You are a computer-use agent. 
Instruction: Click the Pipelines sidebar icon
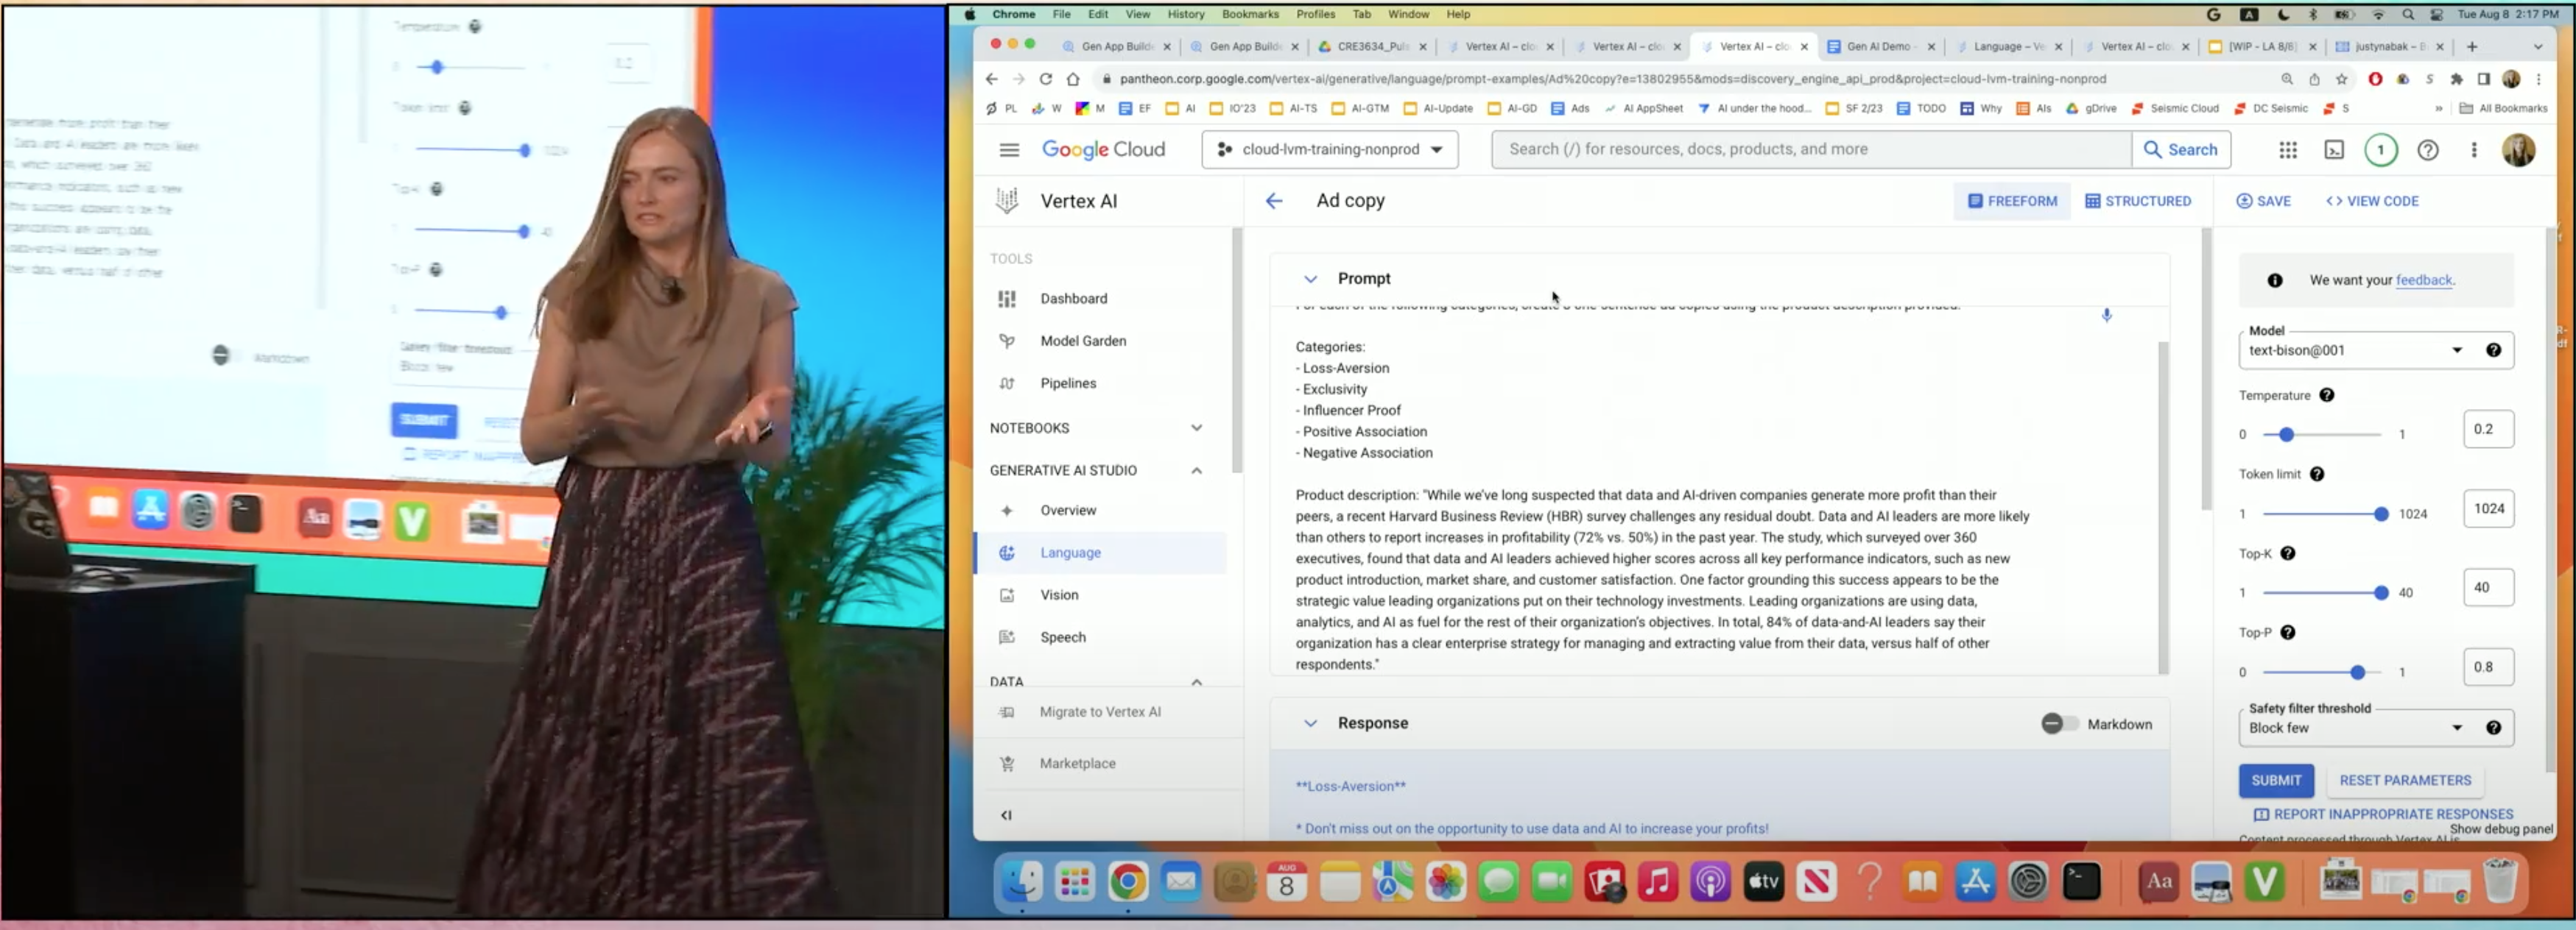pos(1007,383)
